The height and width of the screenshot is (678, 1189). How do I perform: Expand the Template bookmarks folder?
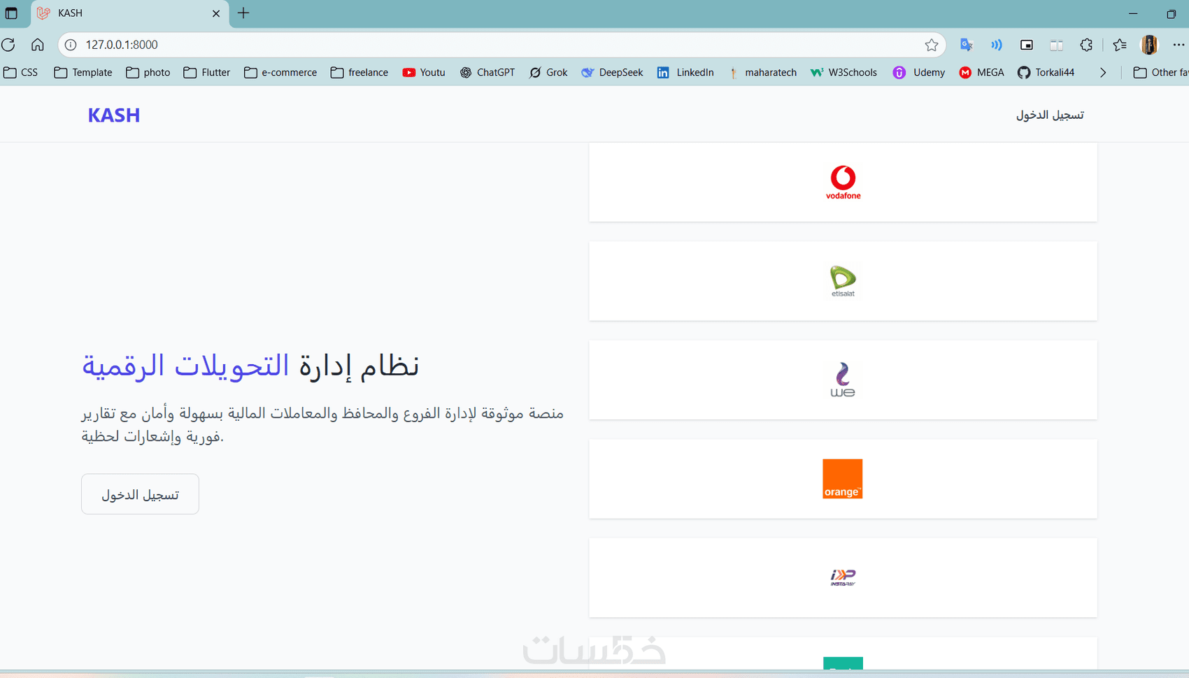[83, 73]
